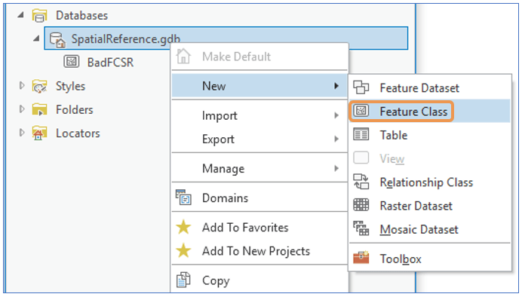Click the Relationship Class icon
Image resolution: width=522 pixels, height=297 pixels.
[x=361, y=182]
